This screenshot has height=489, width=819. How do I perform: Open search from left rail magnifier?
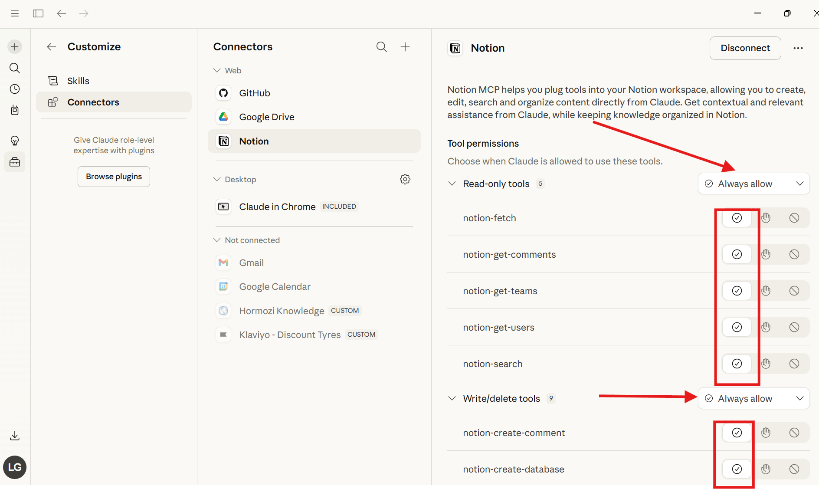click(x=15, y=68)
